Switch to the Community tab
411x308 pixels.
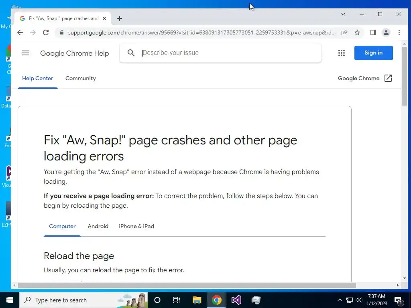80,78
